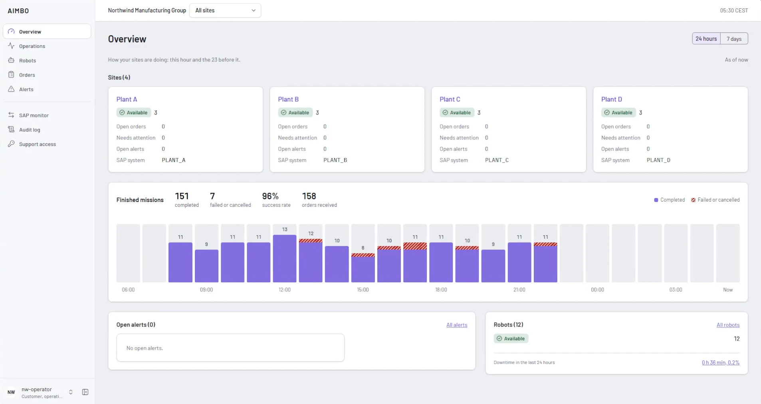Viewport: 761px width, 404px height.
Task: Click the No open alerts message
Action: (145, 348)
